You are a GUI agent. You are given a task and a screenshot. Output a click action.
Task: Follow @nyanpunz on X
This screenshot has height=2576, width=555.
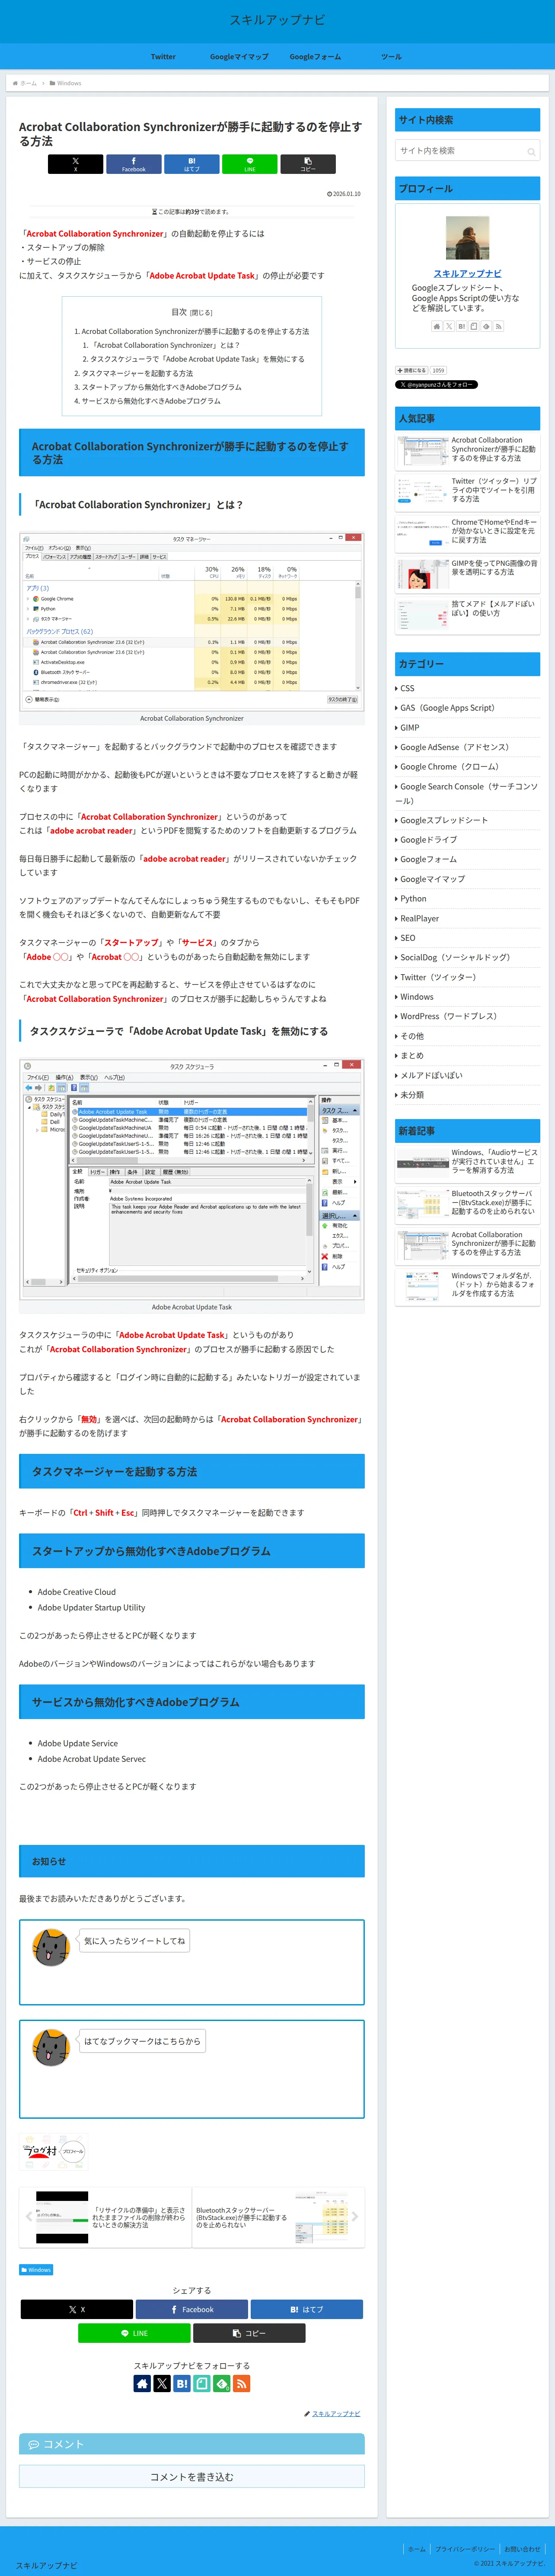pos(436,384)
